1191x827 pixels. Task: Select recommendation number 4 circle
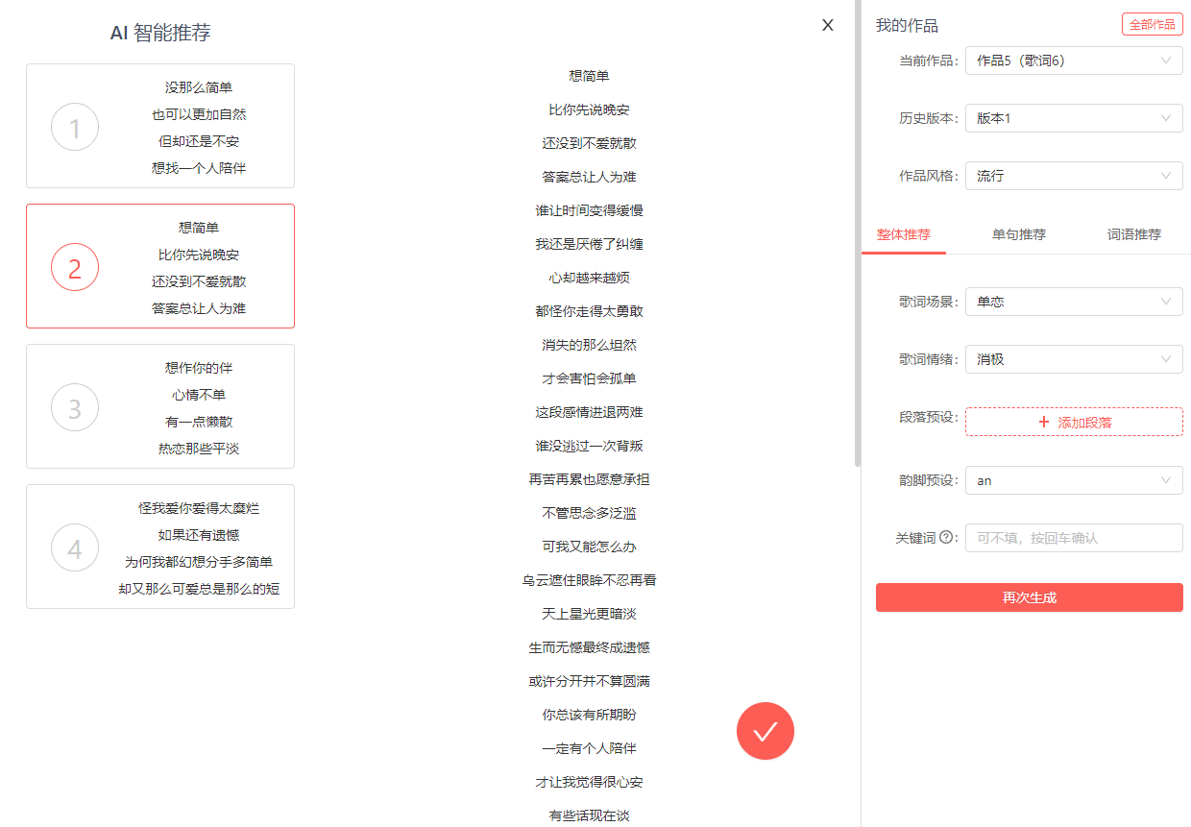coord(75,547)
